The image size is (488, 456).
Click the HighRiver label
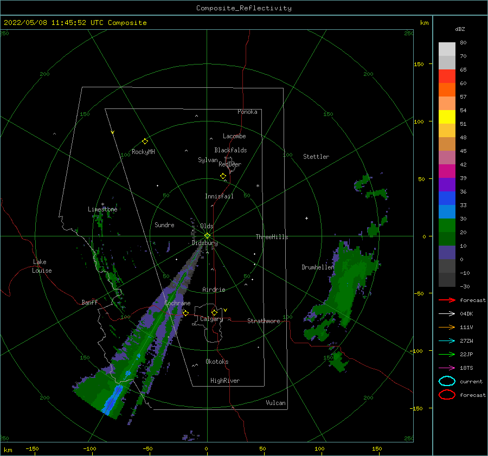coord(225,381)
